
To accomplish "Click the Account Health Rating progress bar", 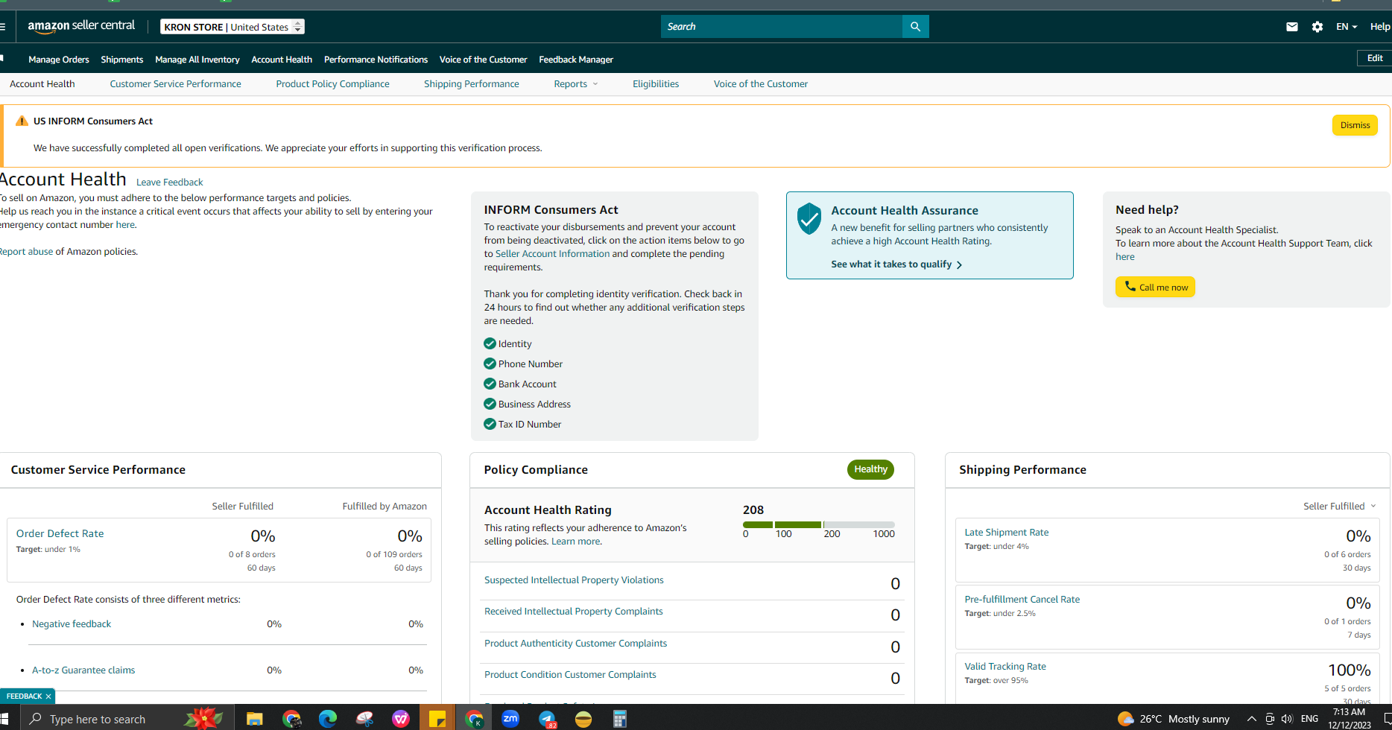I will (818, 524).
